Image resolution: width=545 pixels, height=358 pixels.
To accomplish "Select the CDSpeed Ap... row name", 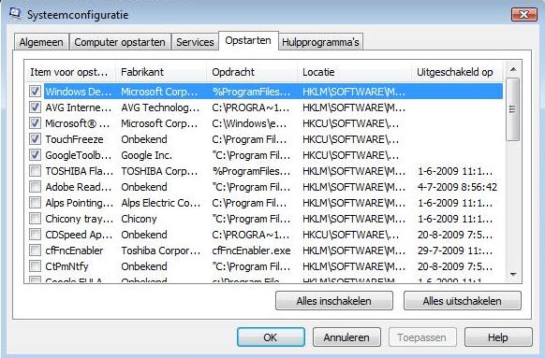I will click(x=79, y=235).
